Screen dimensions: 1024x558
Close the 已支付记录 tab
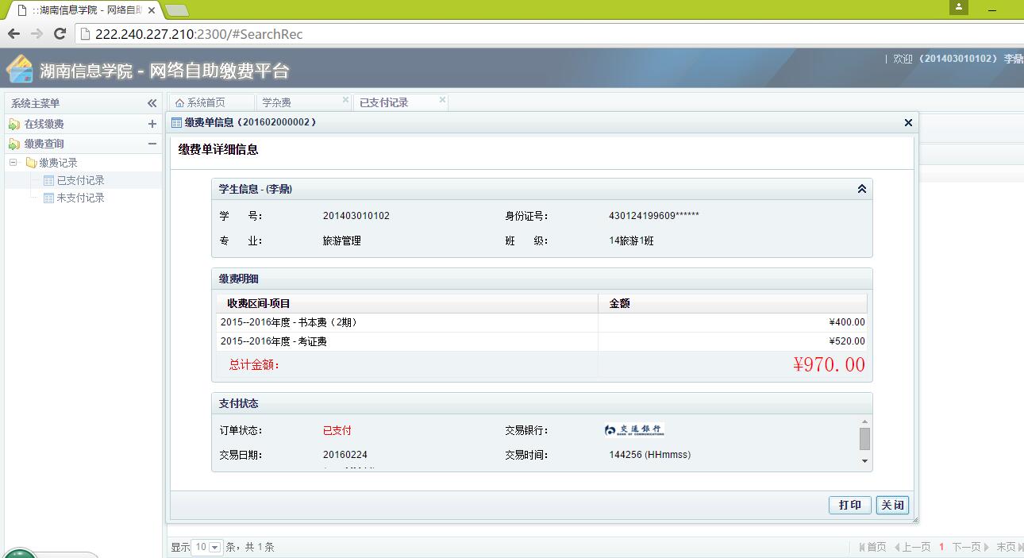click(x=442, y=100)
